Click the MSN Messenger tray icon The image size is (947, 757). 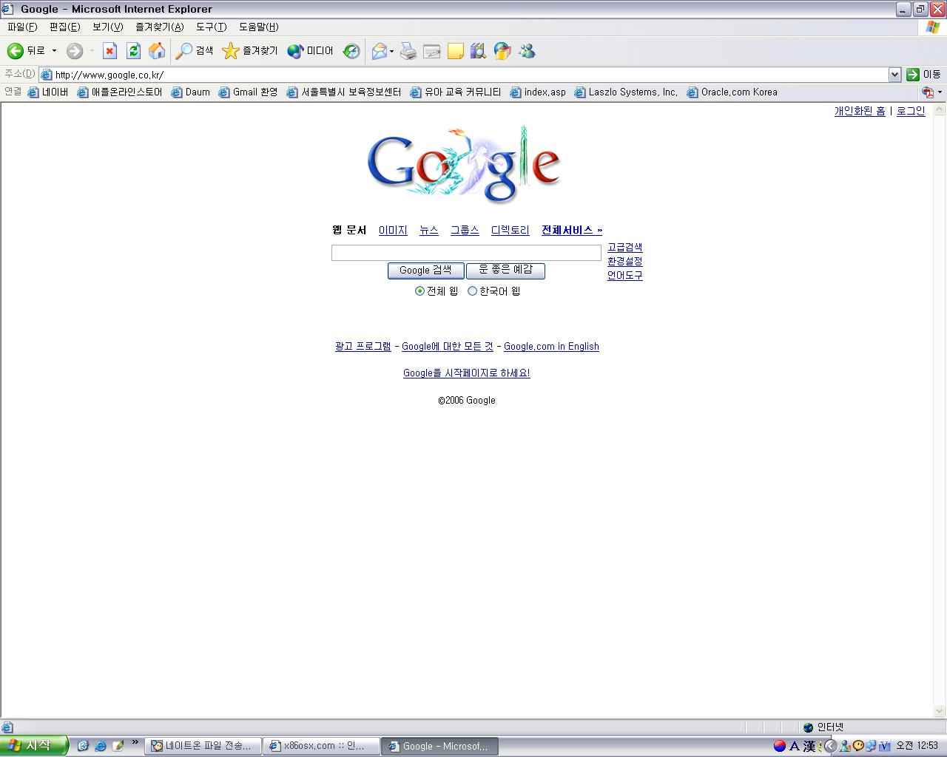pos(845,746)
